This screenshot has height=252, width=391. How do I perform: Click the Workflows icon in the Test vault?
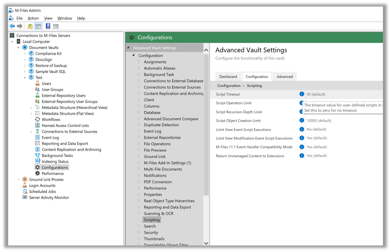pyautogui.click(x=37, y=119)
